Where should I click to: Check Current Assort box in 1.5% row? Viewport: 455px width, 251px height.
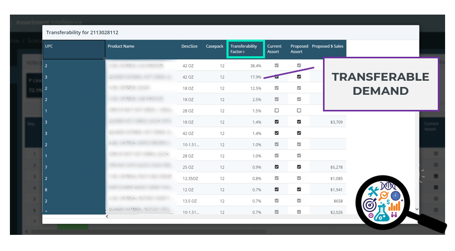pos(277,110)
